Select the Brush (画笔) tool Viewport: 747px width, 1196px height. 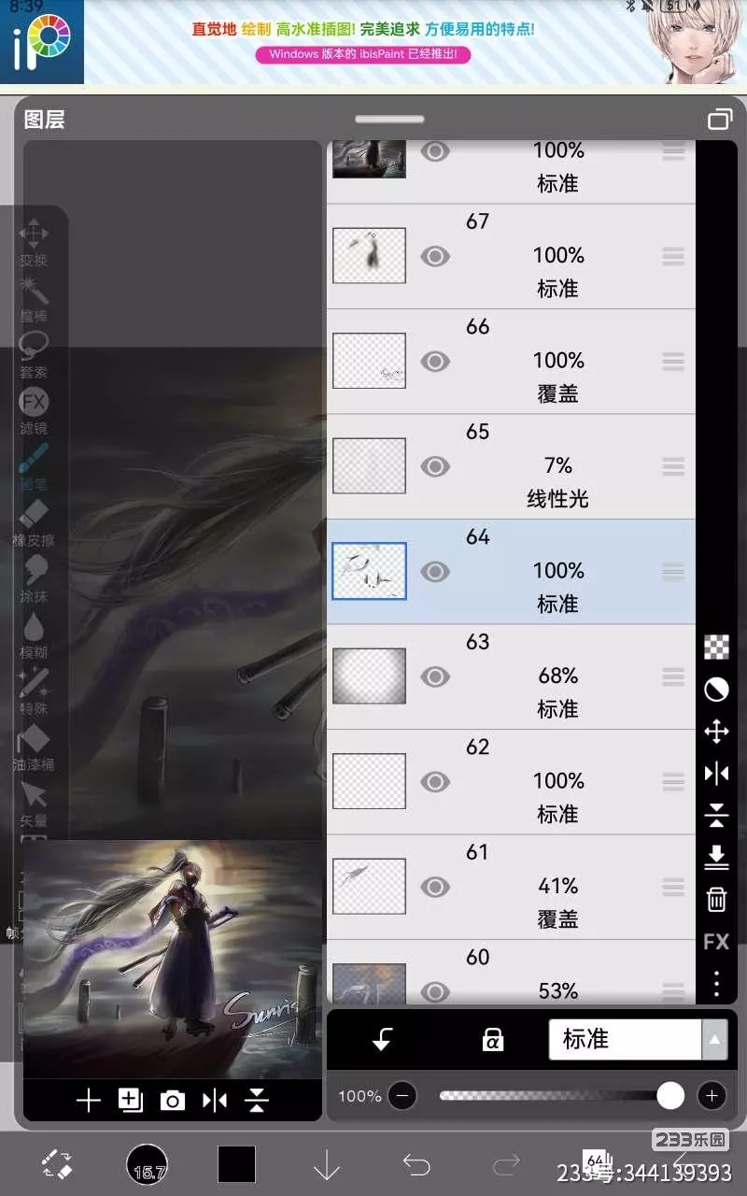[x=34, y=465]
